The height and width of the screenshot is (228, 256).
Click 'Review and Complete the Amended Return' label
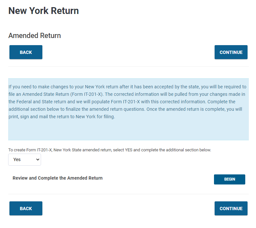(x=58, y=178)
